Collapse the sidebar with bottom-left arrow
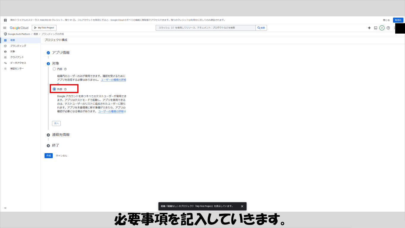The image size is (405, 228). point(5,208)
